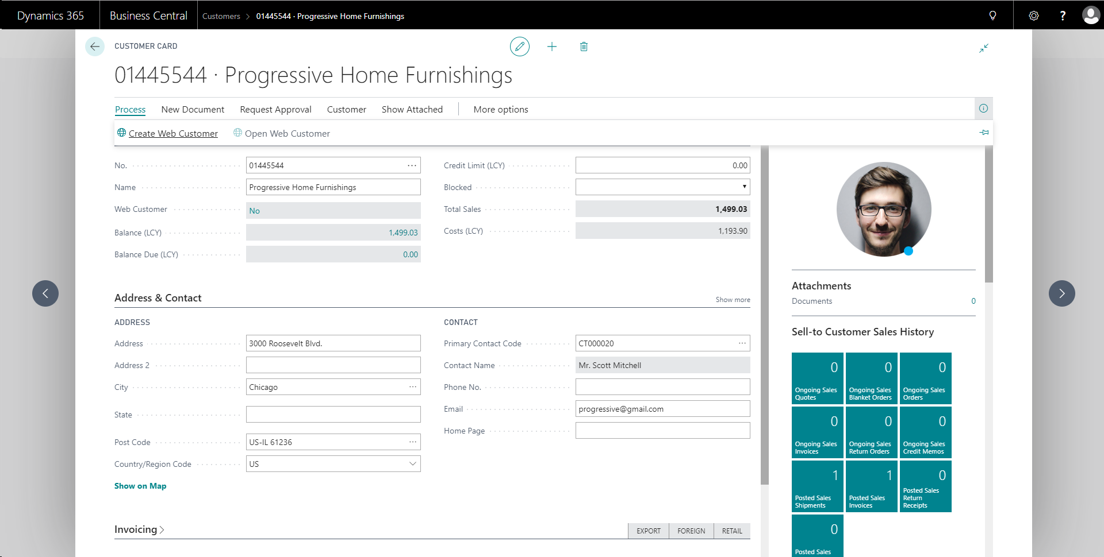Click the Phone No. field
The image size is (1104, 557).
pyautogui.click(x=663, y=387)
